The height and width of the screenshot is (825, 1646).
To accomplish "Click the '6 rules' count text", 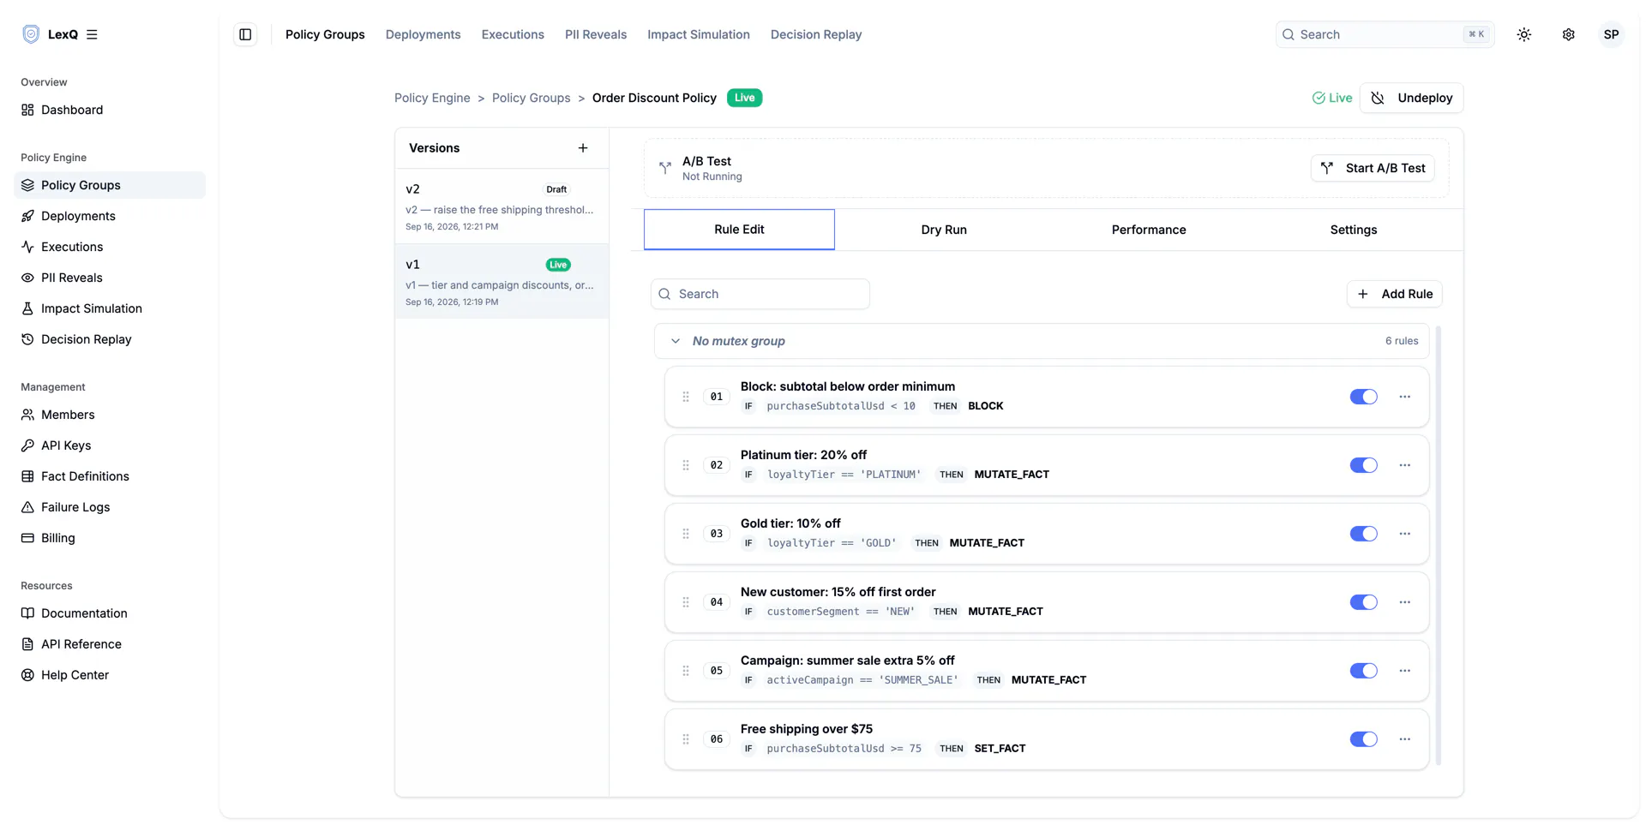I will (x=1402, y=341).
